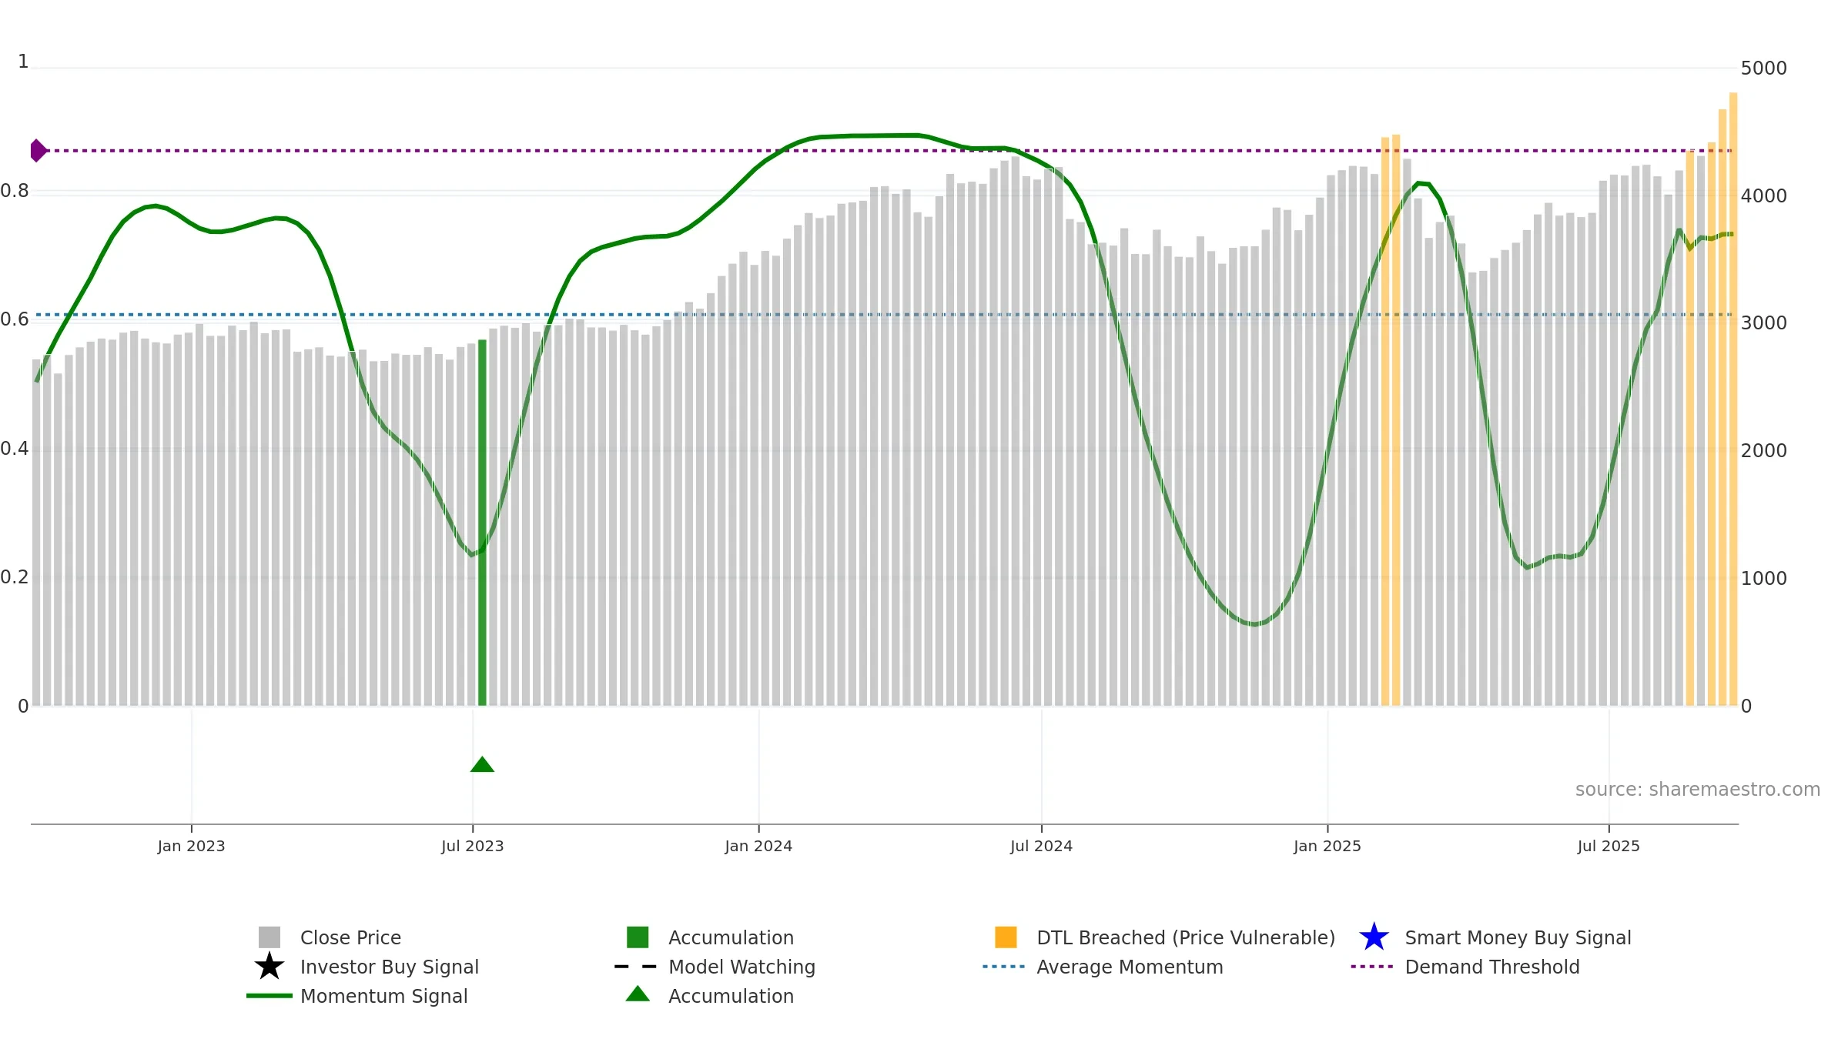Toggle Momentum Signal legend entry
This screenshot has height=1039, width=1848.
pyautogui.click(x=383, y=996)
